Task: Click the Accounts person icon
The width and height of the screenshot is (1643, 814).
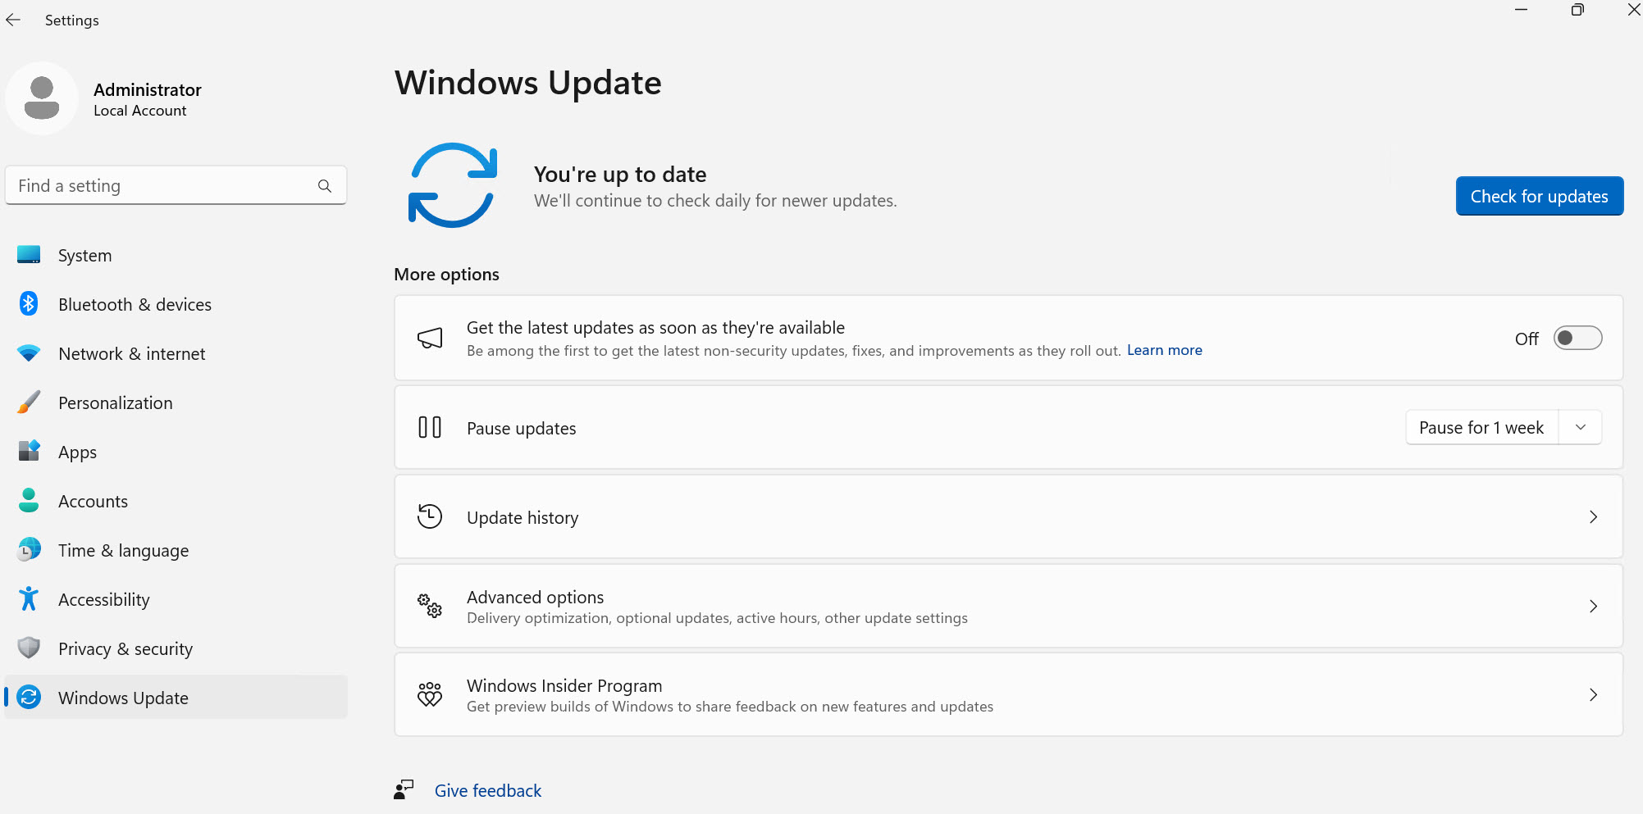Action: [x=29, y=500]
